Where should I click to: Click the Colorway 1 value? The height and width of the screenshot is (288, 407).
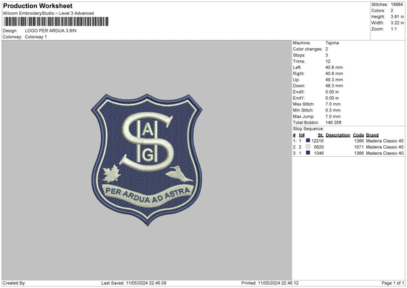pyautogui.click(x=36, y=37)
